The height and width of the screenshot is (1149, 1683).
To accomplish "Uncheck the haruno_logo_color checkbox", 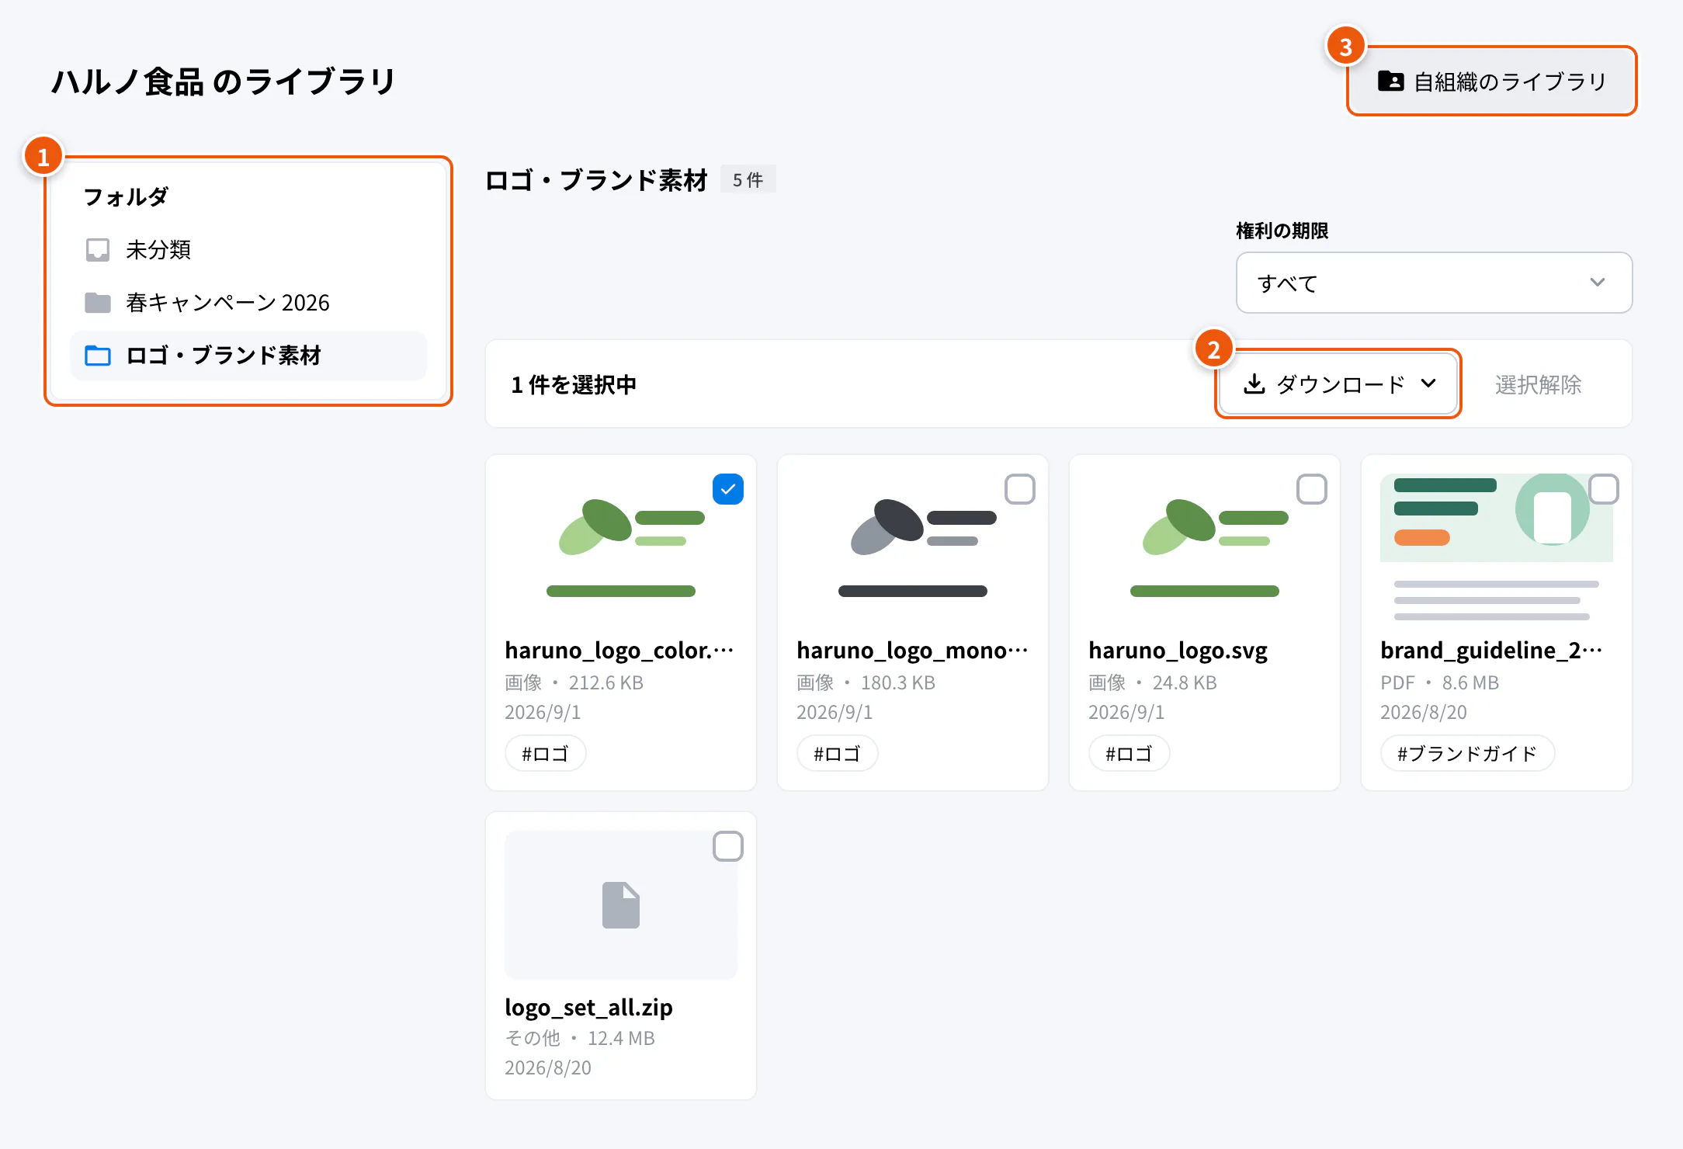I will tap(728, 489).
